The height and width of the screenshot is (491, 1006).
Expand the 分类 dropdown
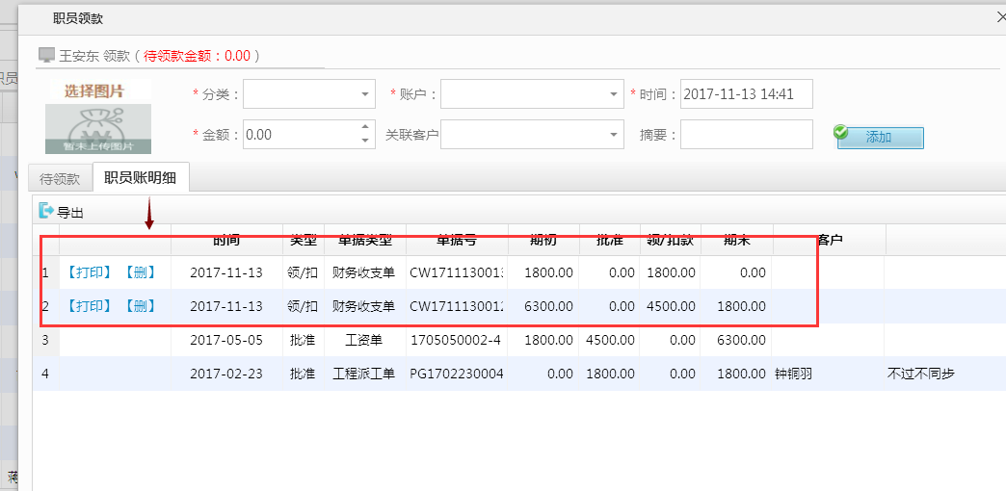pyautogui.click(x=365, y=95)
